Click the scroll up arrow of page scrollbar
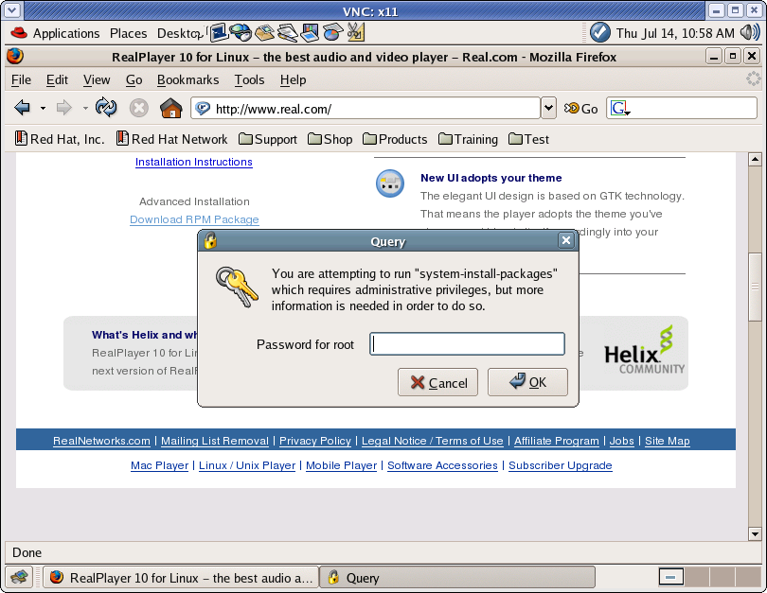 tap(755, 159)
